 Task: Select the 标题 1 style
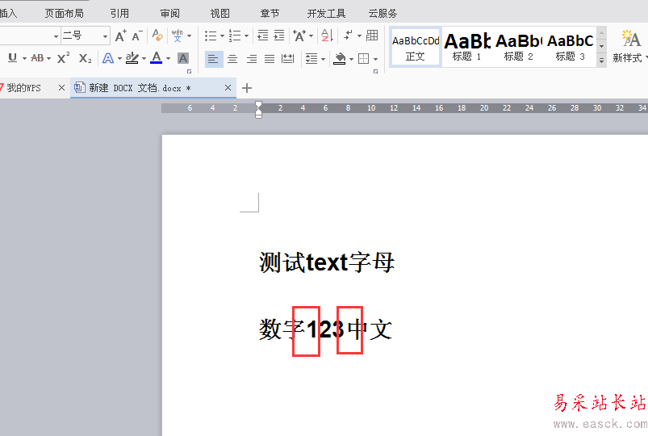coord(467,47)
